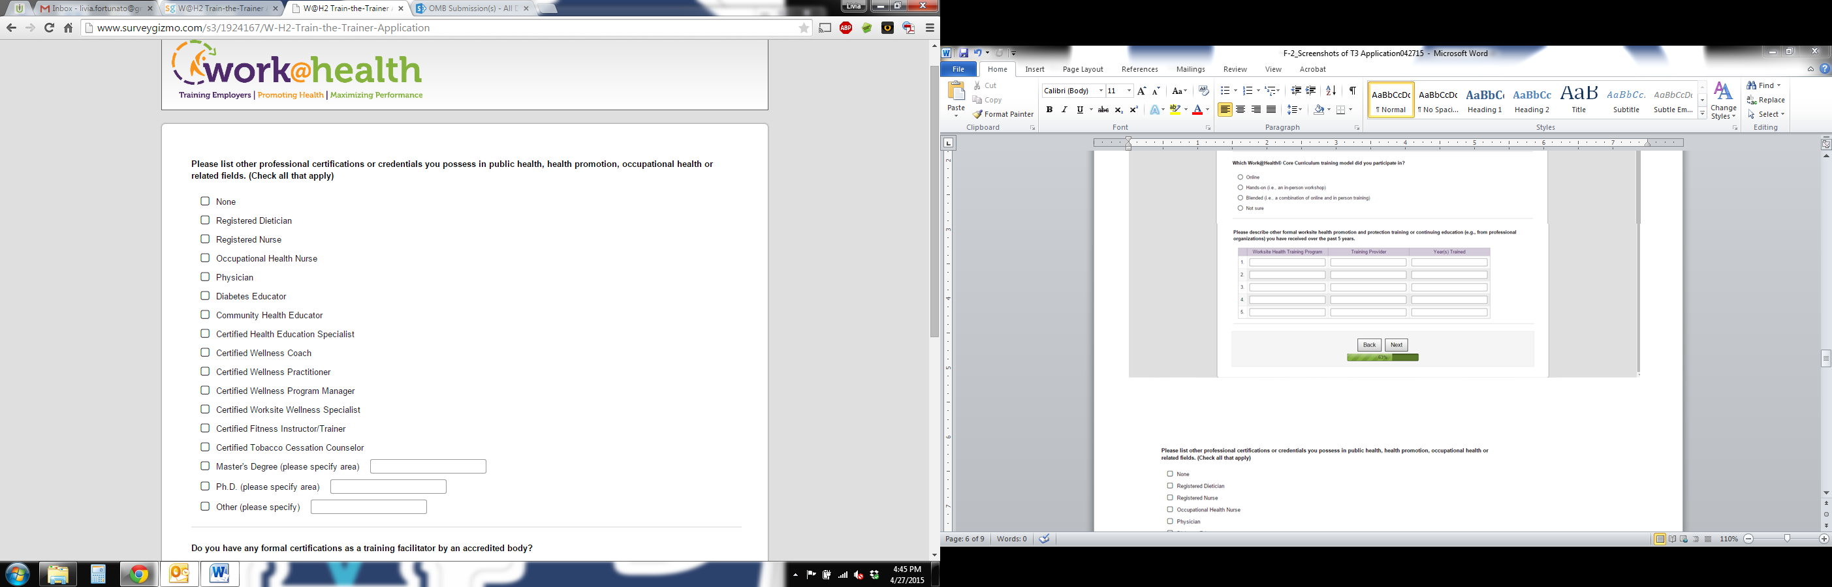Screen dimensions: 1832x587
Task: Click the Word zoom slider handle
Action: (x=1787, y=539)
